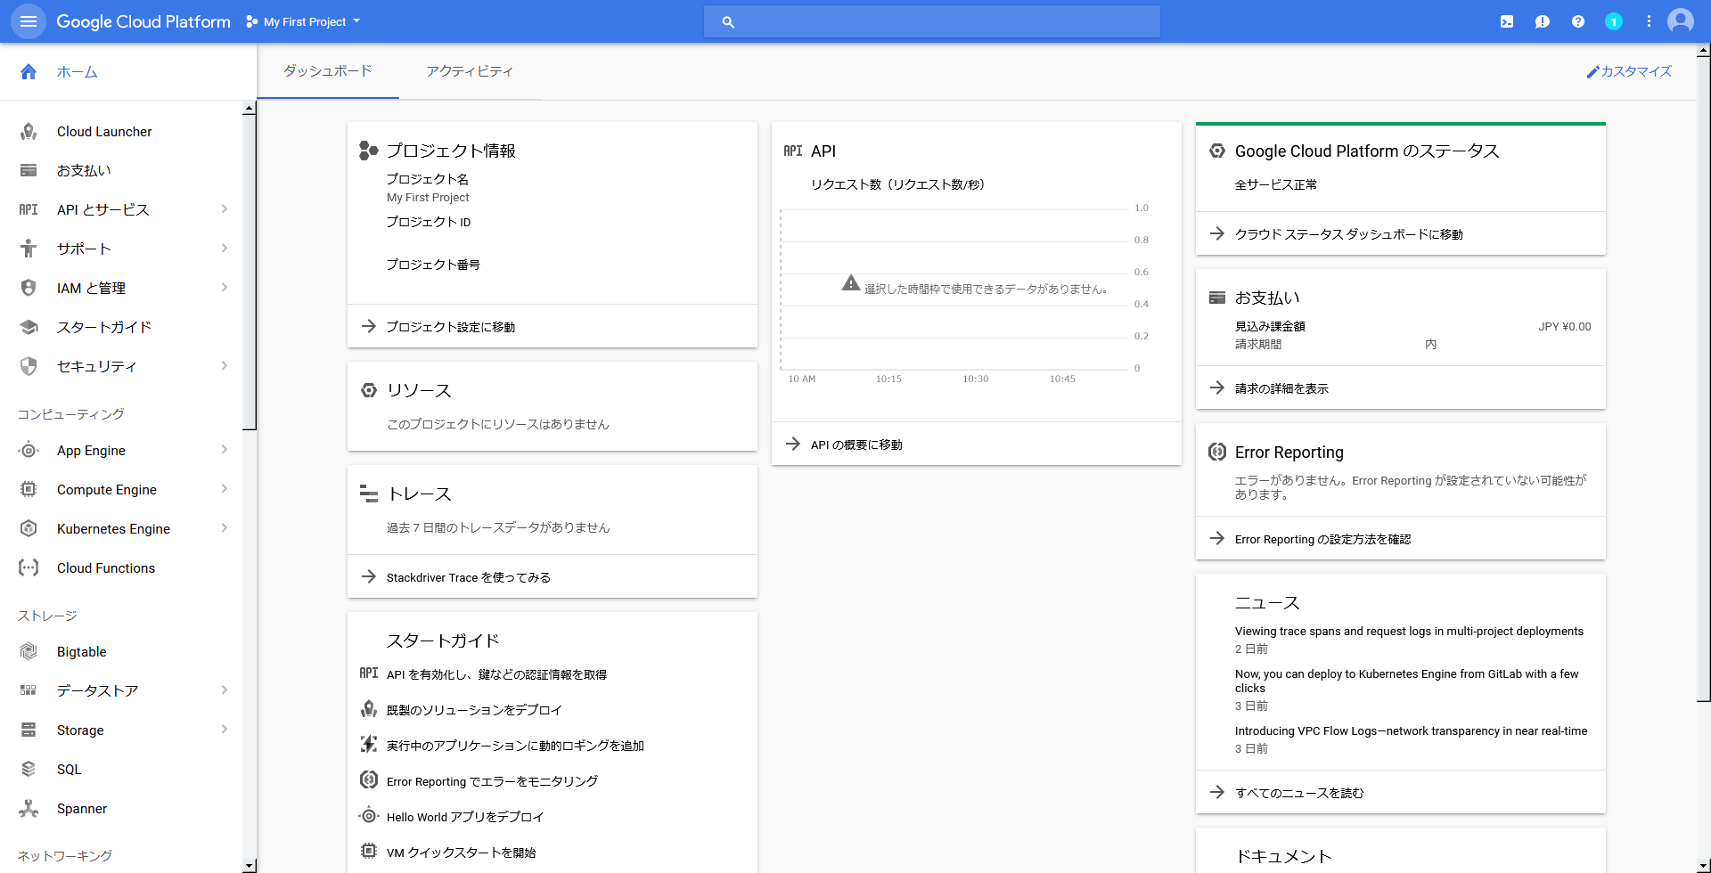Expand the Compute Engine submenu chevron
This screenshot has width=1711, height=873.
pyautogui.click(x=225, y=488)
